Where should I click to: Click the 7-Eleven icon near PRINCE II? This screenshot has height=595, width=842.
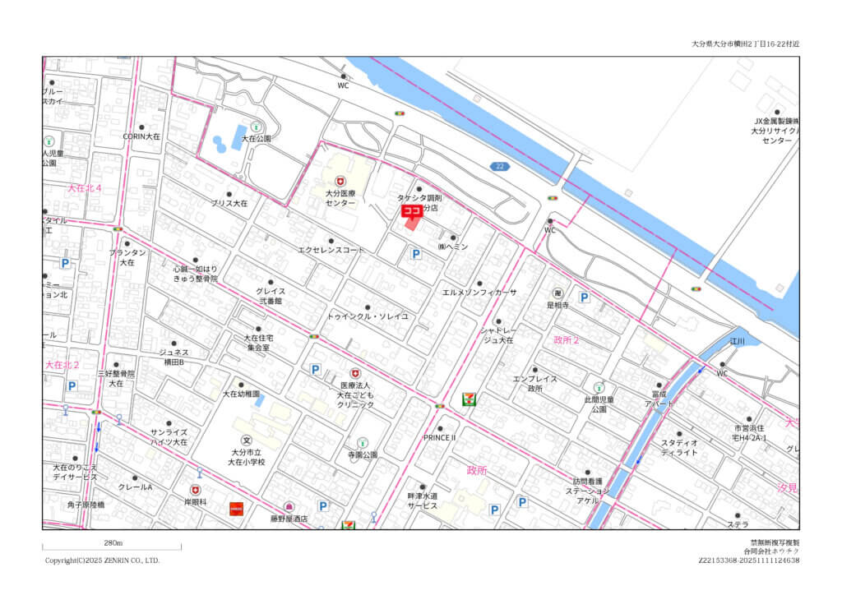tap(468, 399)
